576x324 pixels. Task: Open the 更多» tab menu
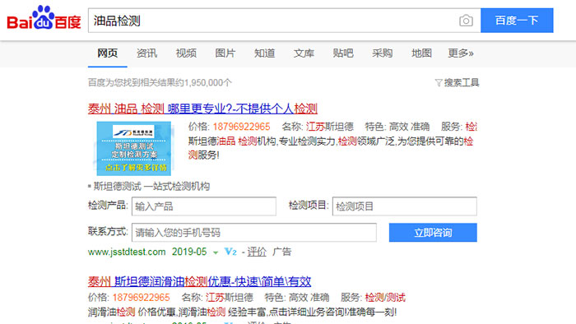[x=461, y=53]
